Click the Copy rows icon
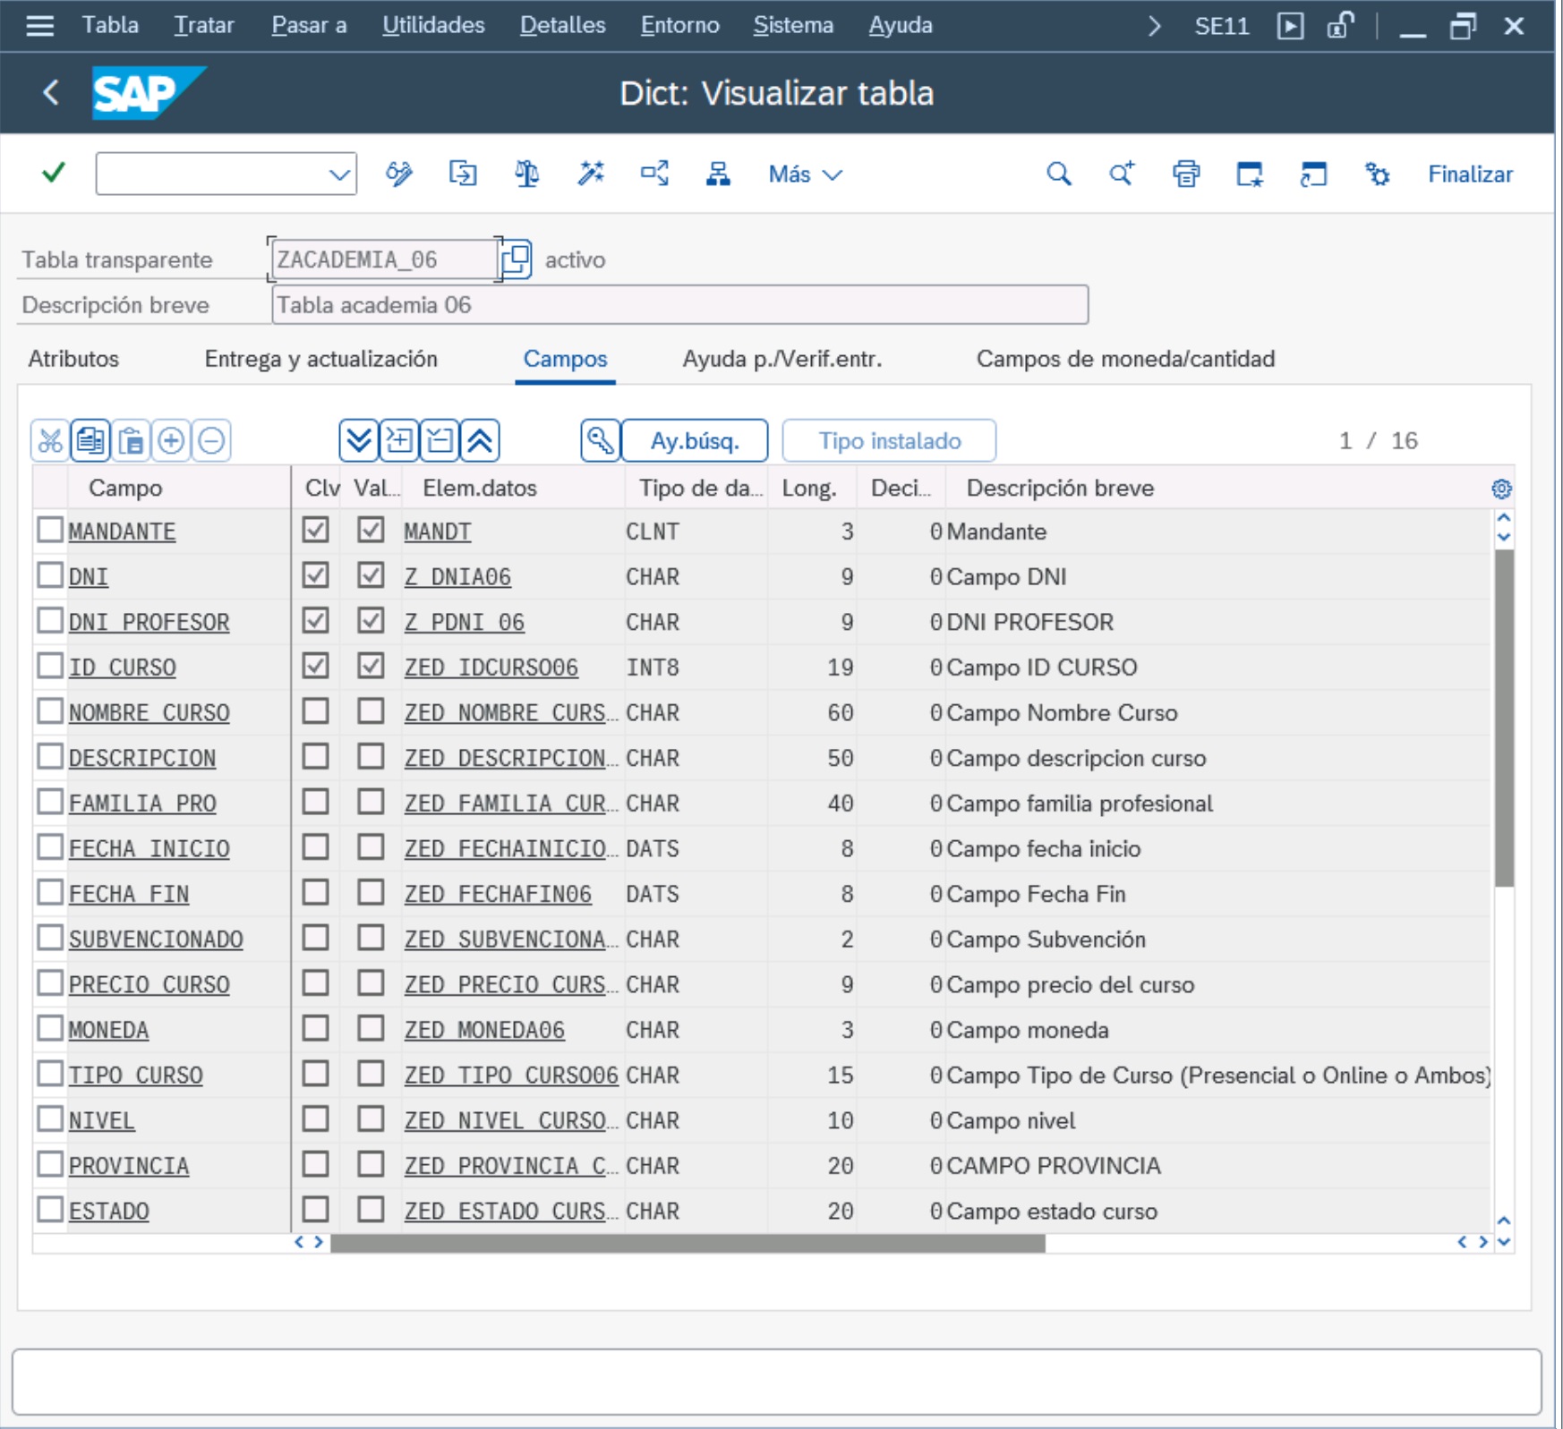 90,440
